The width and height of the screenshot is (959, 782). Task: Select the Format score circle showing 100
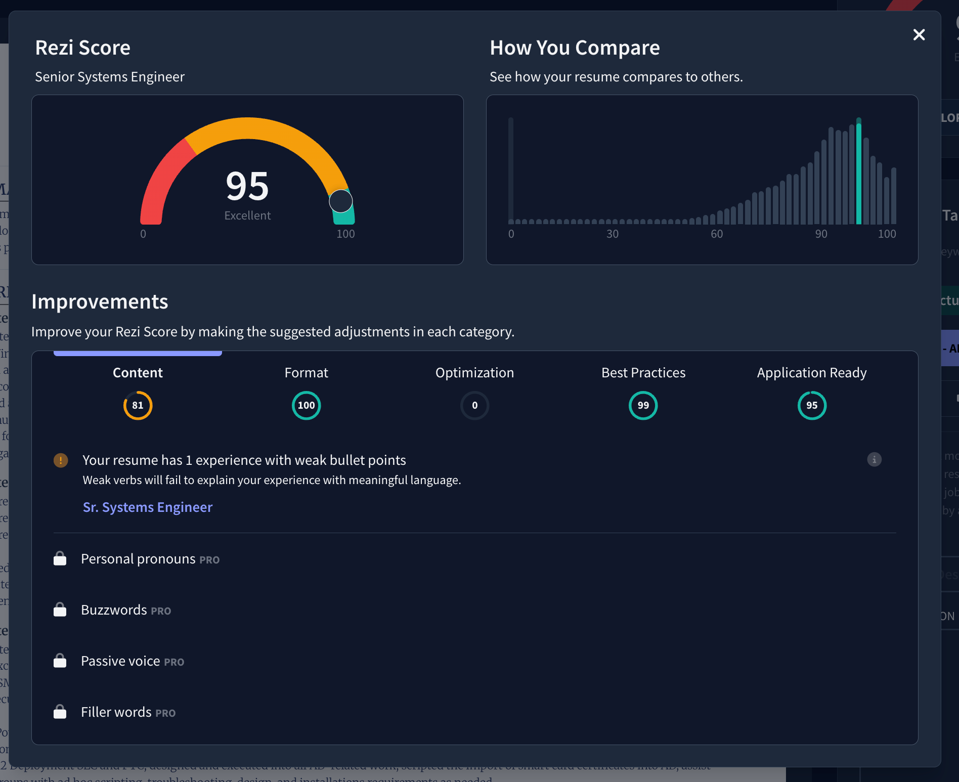(306, 405)
